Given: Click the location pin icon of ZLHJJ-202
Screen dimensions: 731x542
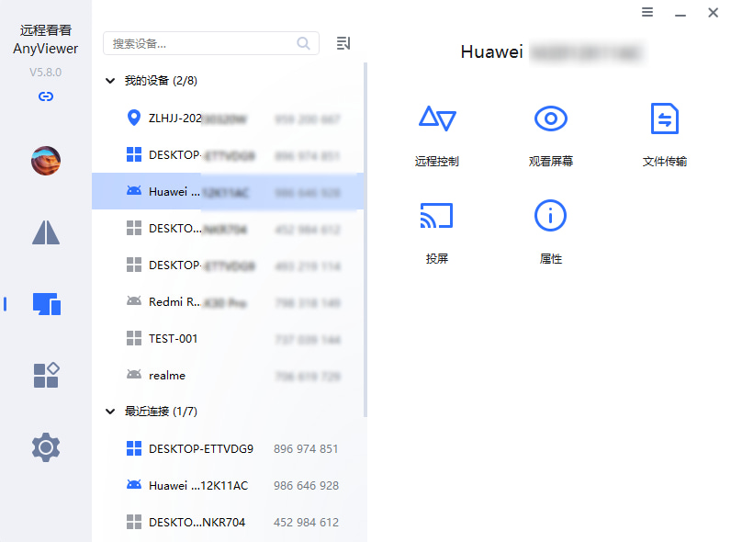Looking at the screenshot, I should coord(134,118).
